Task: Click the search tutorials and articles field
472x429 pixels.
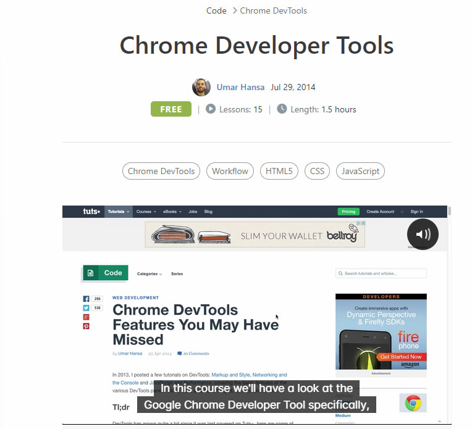Action: click(381, 273)
